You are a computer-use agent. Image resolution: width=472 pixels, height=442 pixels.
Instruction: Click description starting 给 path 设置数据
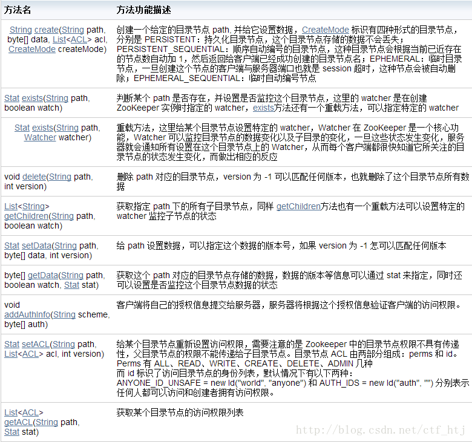coord(281,245)
